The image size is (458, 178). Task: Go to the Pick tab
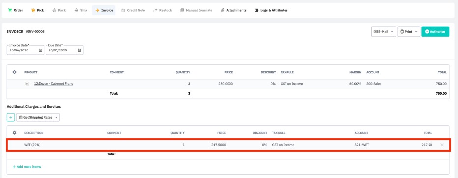pyautogui.click(x=37, y=10)
